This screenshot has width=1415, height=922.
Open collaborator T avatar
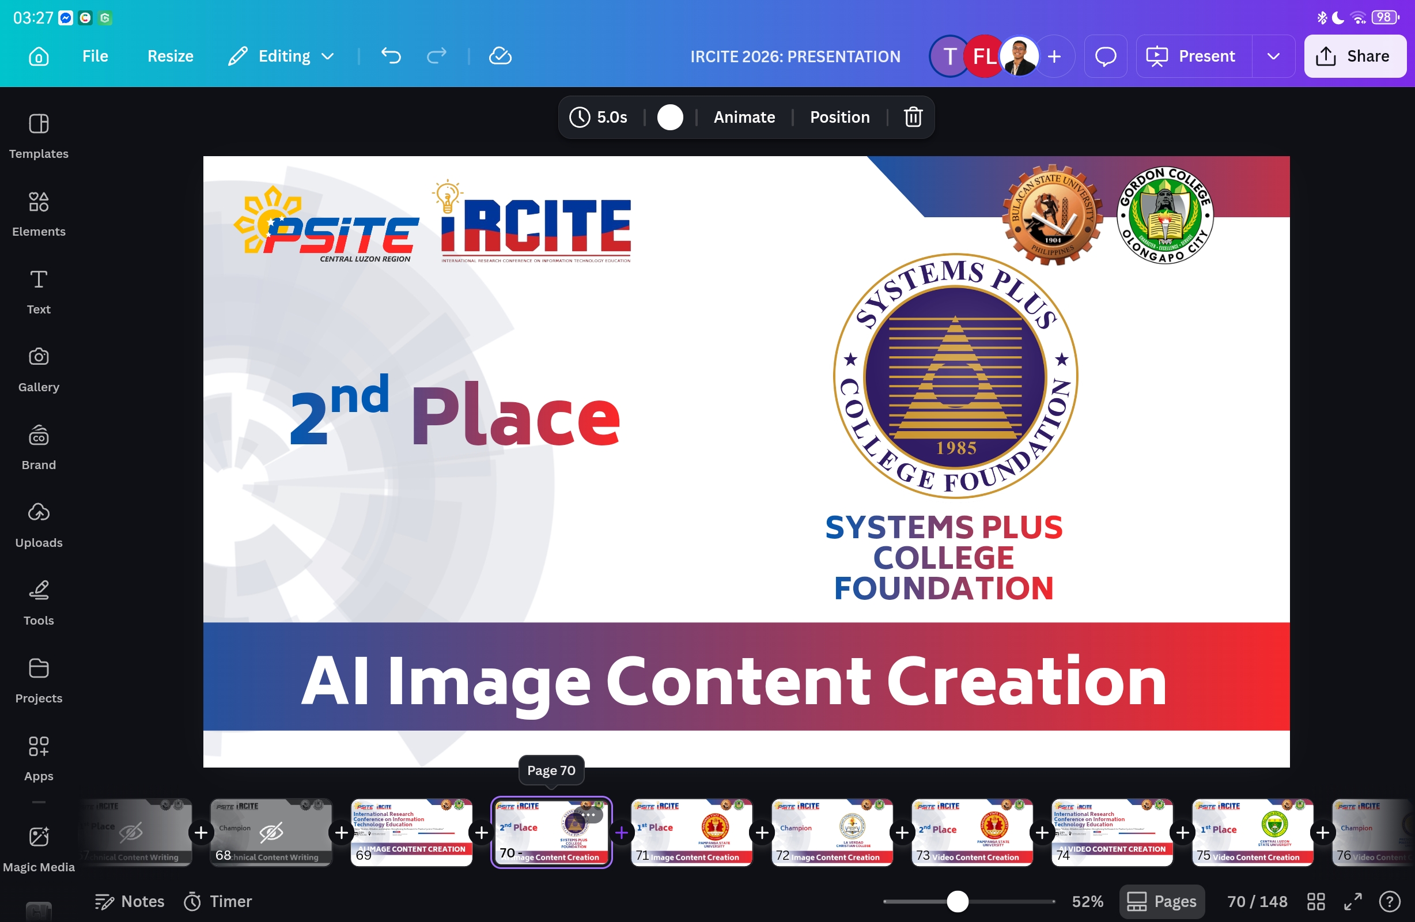949,56
